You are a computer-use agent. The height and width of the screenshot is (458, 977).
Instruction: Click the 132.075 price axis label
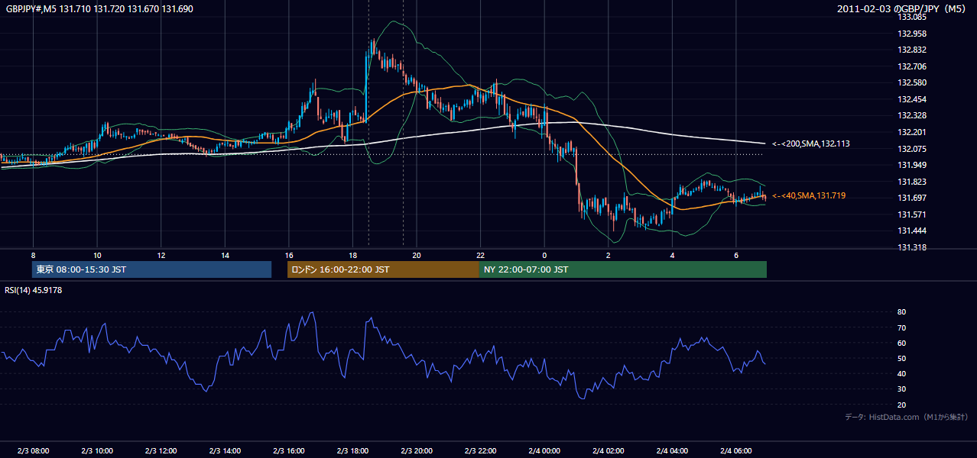click(x=912, y=149)
